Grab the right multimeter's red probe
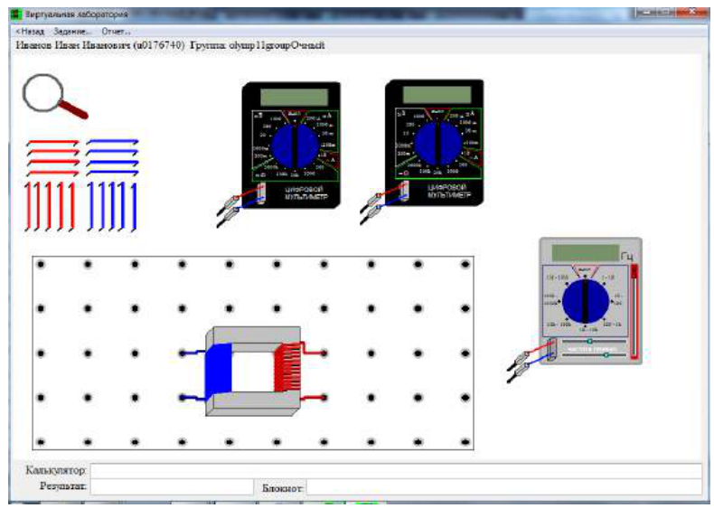The height and width of the screenshot is (508, 714). (x=371, y=202)
